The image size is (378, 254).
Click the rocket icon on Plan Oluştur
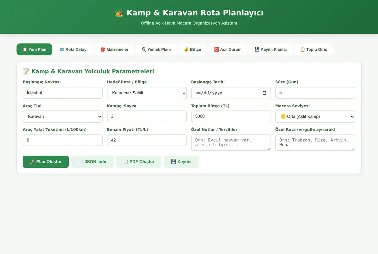(x=32, y=162)
